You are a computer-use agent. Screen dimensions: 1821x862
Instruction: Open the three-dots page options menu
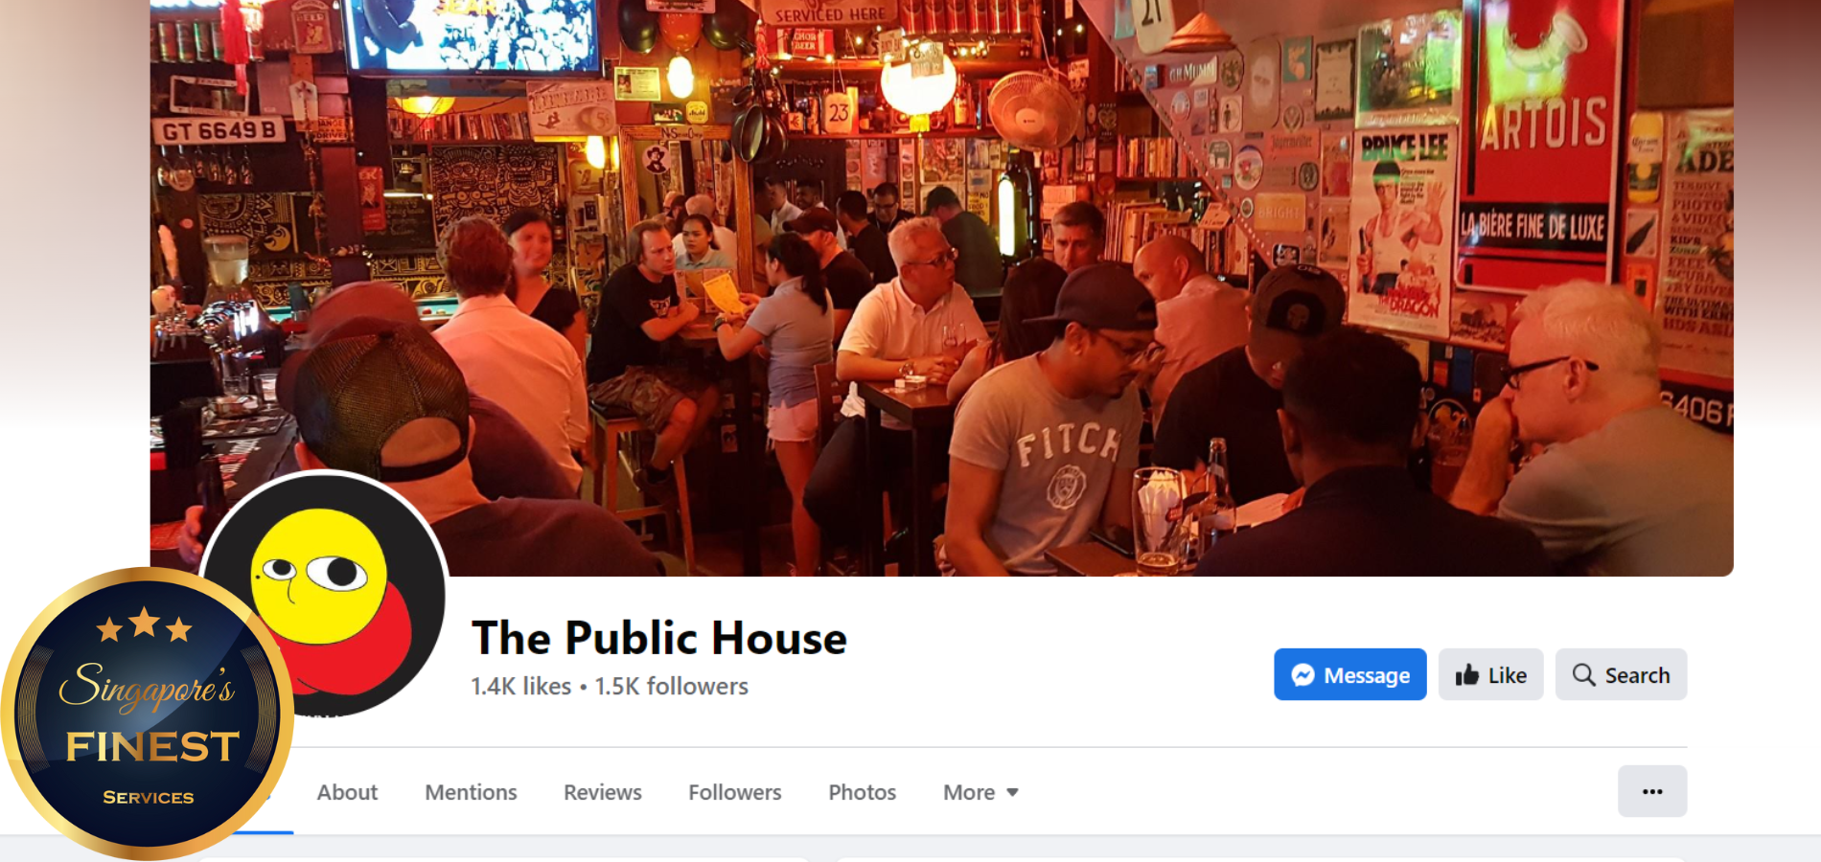(x=1652, y=791)
